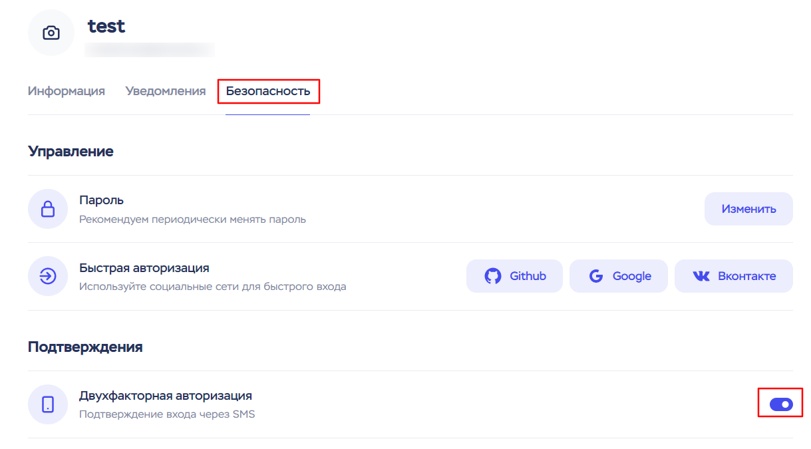
Task: Click the padlock icon beside Пароль
Action: (48, 210)
